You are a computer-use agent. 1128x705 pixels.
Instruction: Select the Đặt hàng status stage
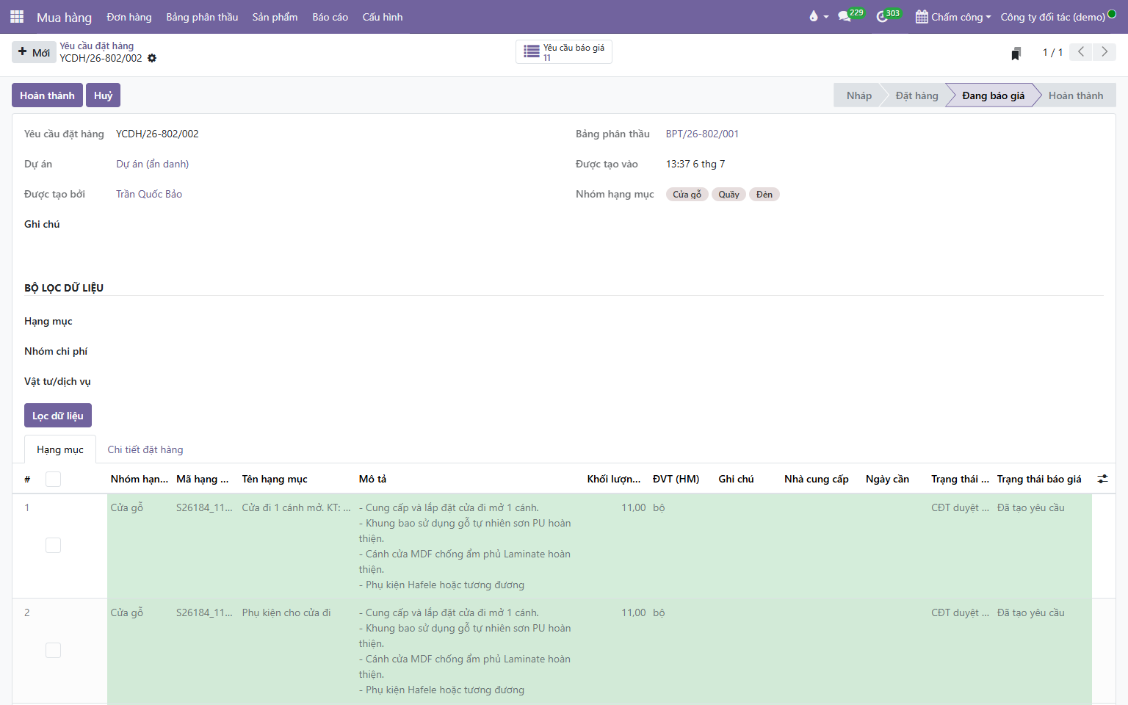916,95
